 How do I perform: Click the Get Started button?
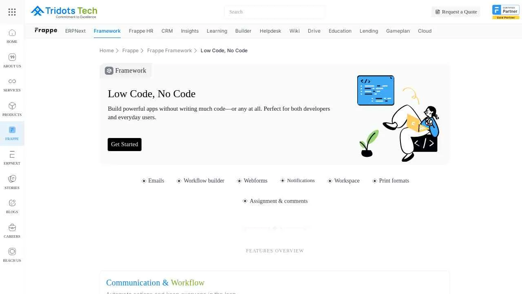124,145
